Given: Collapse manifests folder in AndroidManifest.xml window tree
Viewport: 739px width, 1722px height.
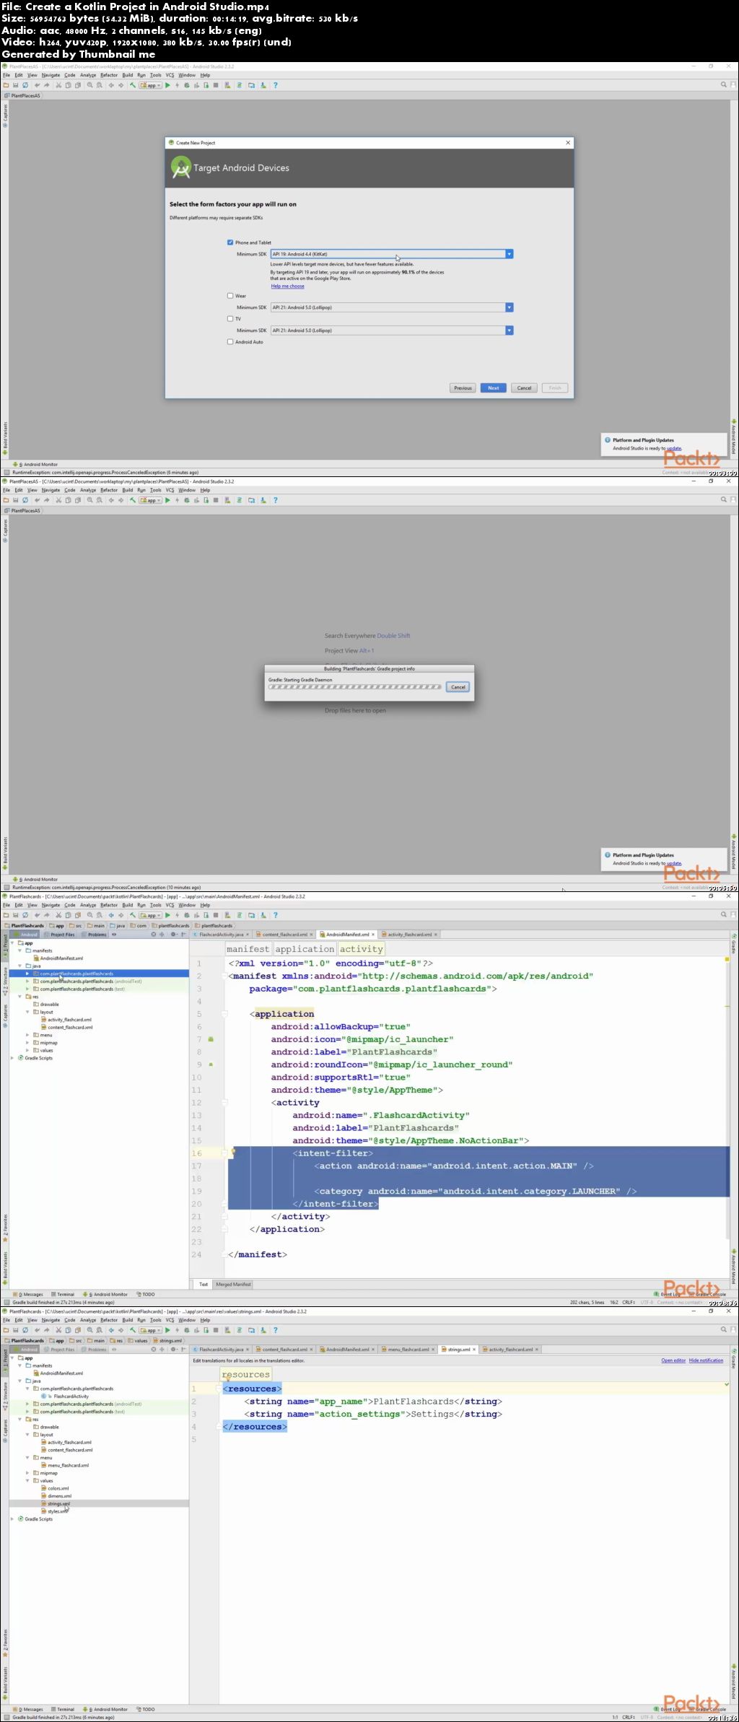Looking at the screenshot, I should pos(20,950).
